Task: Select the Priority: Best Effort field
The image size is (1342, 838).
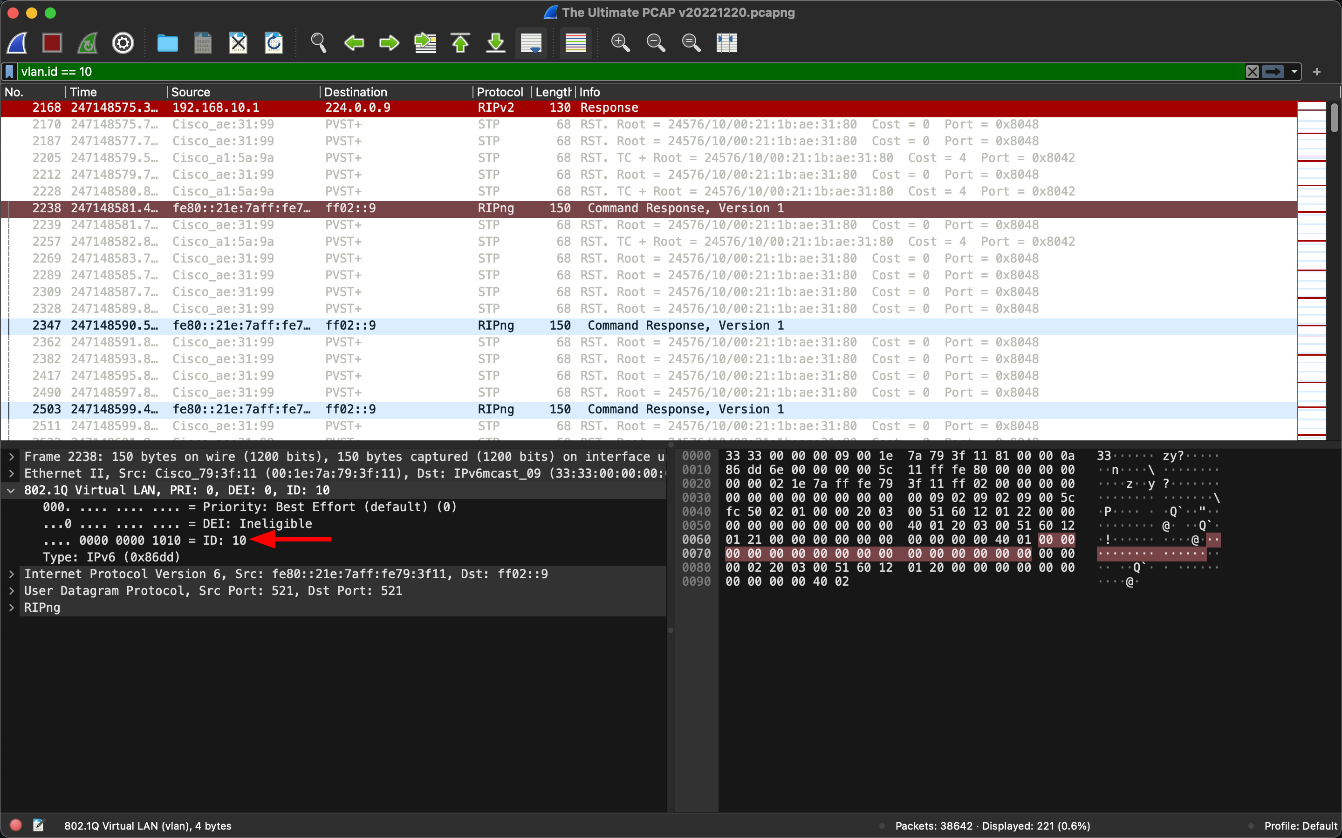Action: [x=250, y=507]
